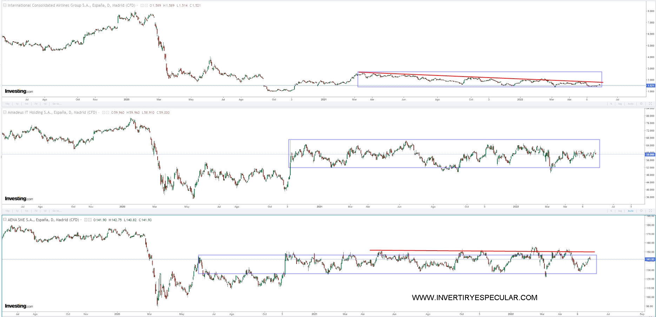Enable percent scale on IAG chart
Image resolution: width=656 pixels, height=317 pixels.
click(x=611, y=104)
